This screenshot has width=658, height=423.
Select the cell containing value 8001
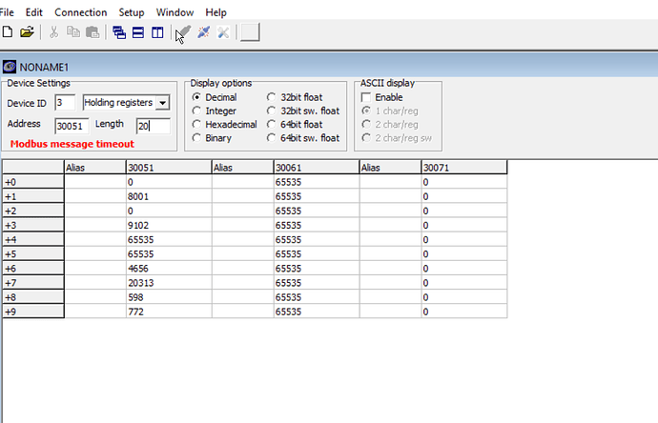click(x=167, y=195)
